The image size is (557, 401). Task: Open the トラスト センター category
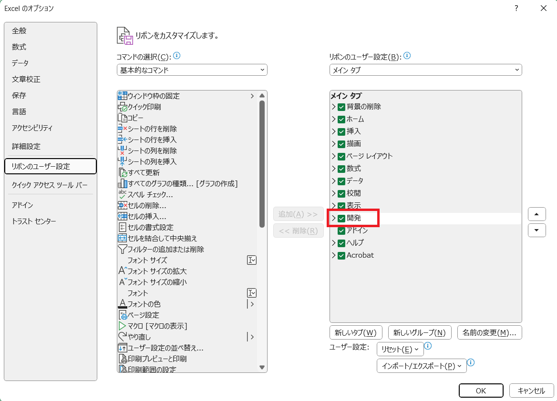(34, 221)
